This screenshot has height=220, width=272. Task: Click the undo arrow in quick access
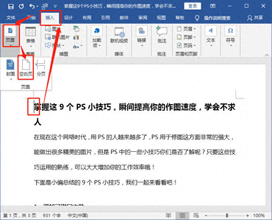point(32,6)
